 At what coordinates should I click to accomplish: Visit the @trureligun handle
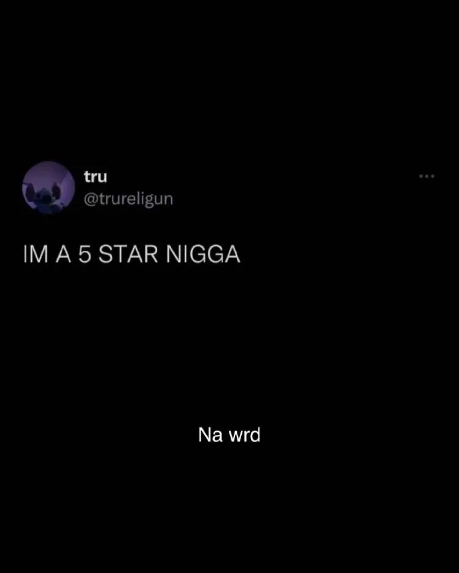[128, 199]
